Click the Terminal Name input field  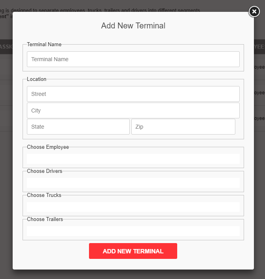(x=133, y=59)
